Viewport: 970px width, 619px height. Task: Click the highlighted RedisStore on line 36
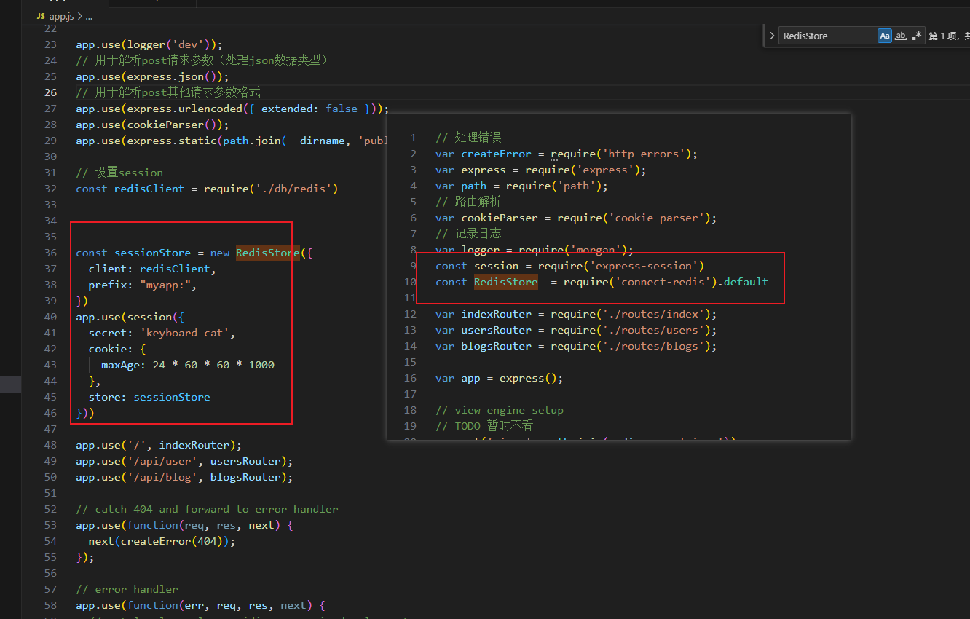click(267, 253)
